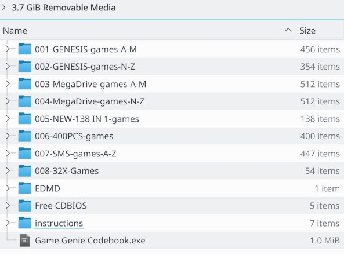The image size is (344, 255).
Task: Select the Game Genie Codebook.exe file name
Action: tap(90, 241)
